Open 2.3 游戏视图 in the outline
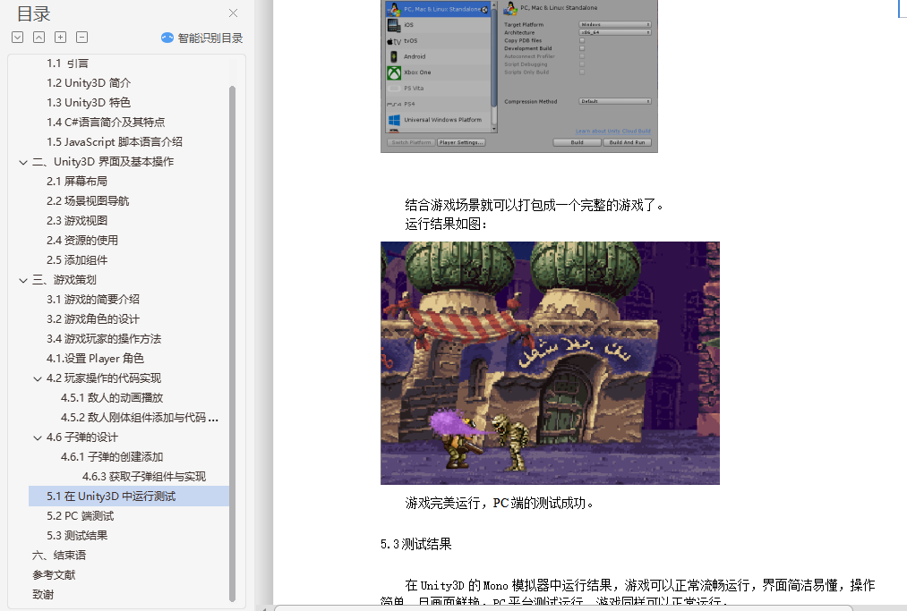Screen dimensions: 907x611 77,221
